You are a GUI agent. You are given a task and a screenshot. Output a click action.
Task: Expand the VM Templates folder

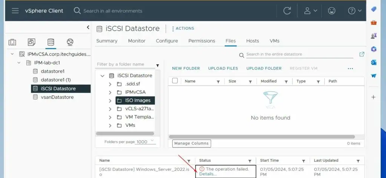tap(110, 117)
